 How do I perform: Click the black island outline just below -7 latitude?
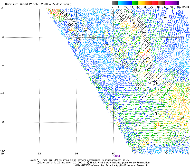[156, 113]
